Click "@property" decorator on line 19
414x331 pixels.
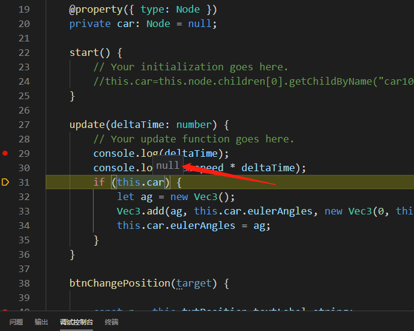pyautogui.click(x=96, y=10)
